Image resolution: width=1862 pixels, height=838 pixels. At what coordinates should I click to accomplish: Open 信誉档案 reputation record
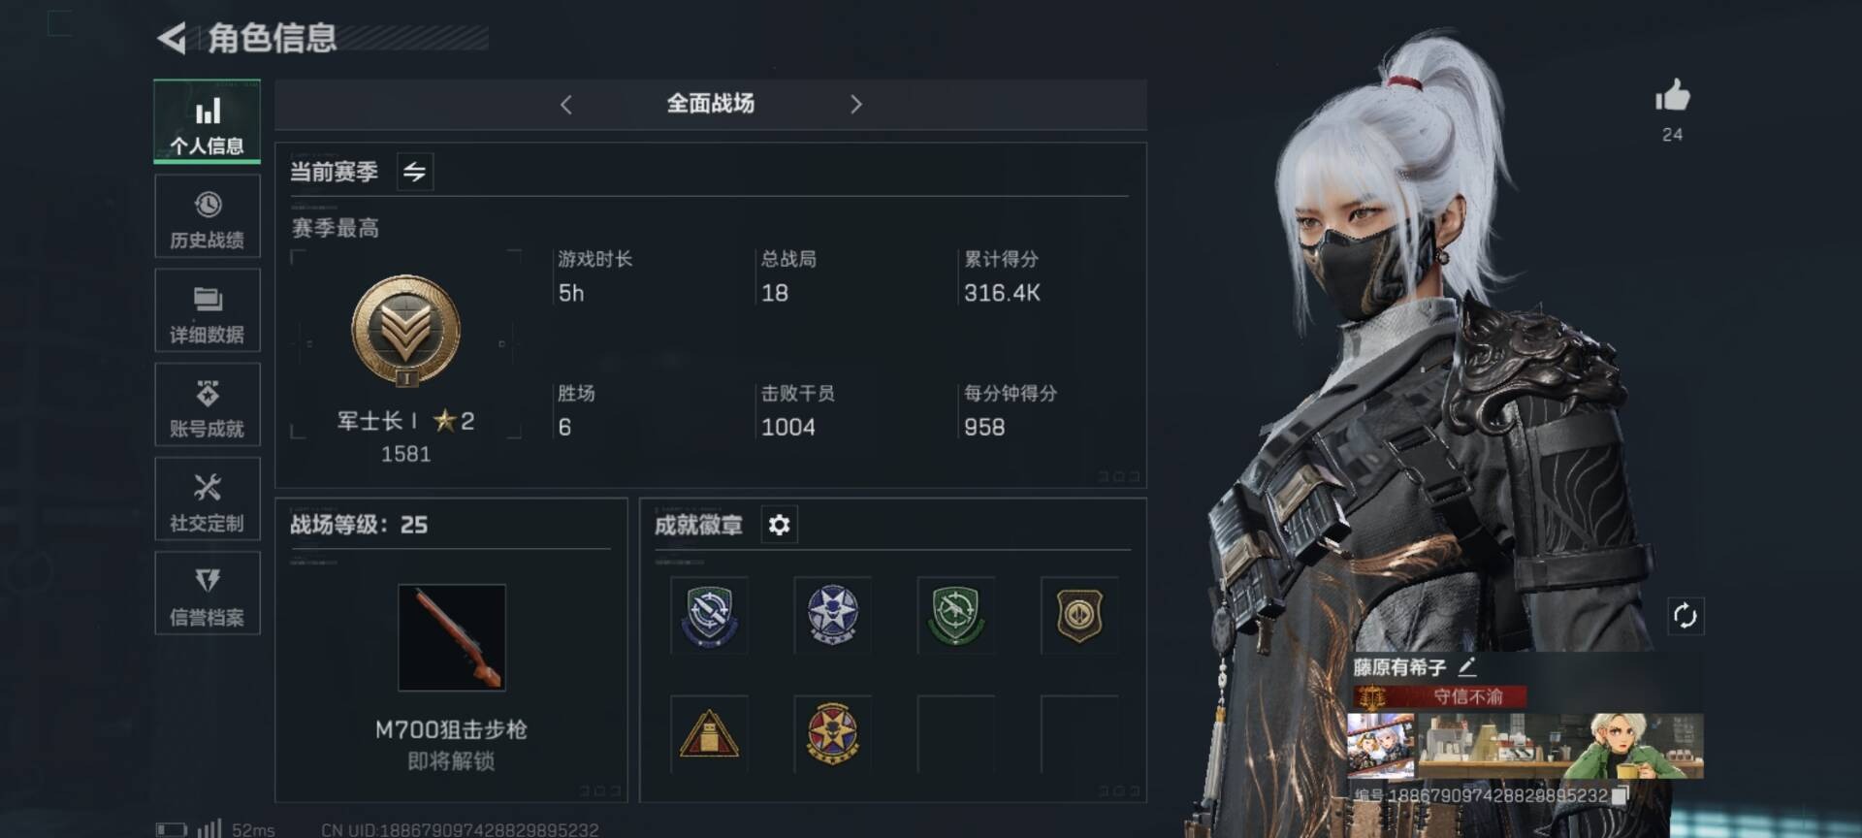[x=208, y=593]
